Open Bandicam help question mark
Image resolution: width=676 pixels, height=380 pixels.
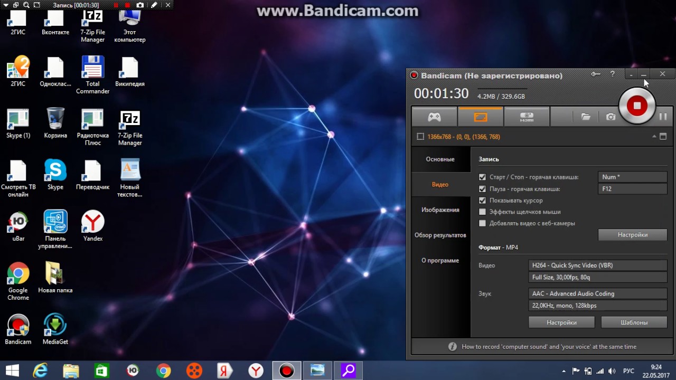pyautogui.click(x=612, y=74)
